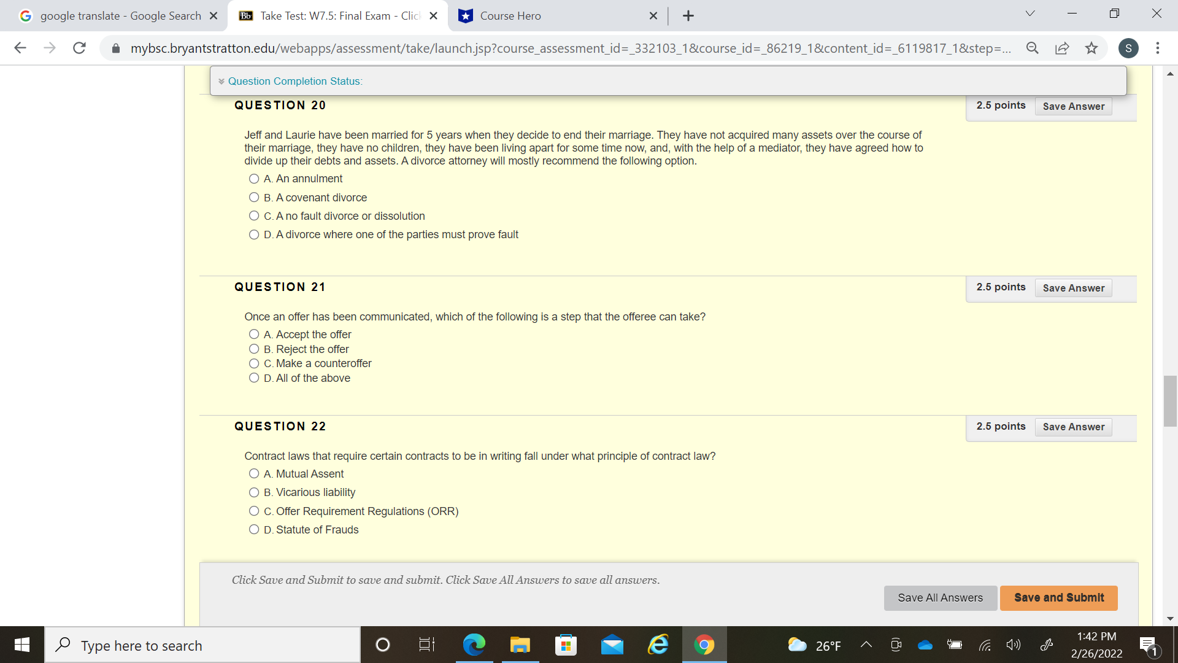Launch Microsoft Edge from the taskbar
The height and width of the screenshot is (663, 1178).
click(x=474, y=645)
